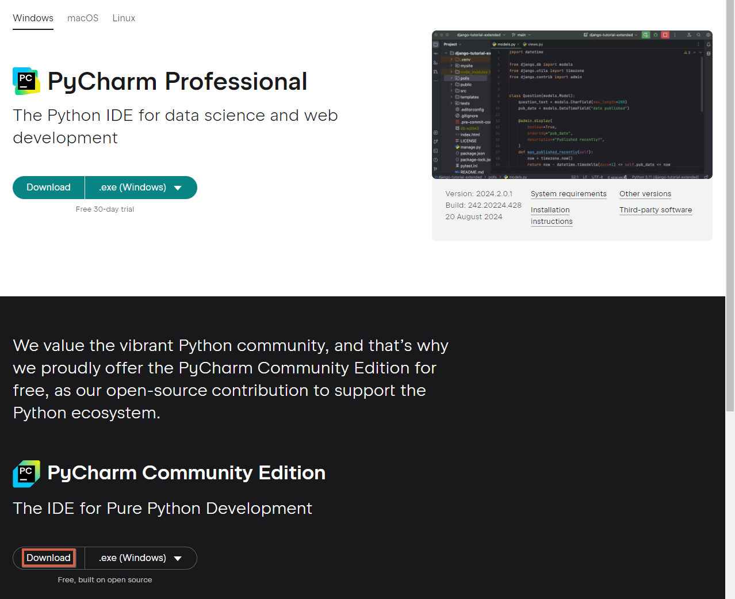
Task: Click the PyCharm Community Edition heading
Action: (x=186, y=473)
